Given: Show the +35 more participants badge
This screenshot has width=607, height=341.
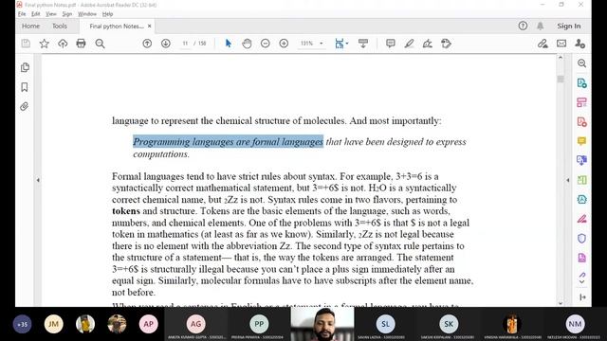Looking at the screenshot, I should [x=22, y=324].
